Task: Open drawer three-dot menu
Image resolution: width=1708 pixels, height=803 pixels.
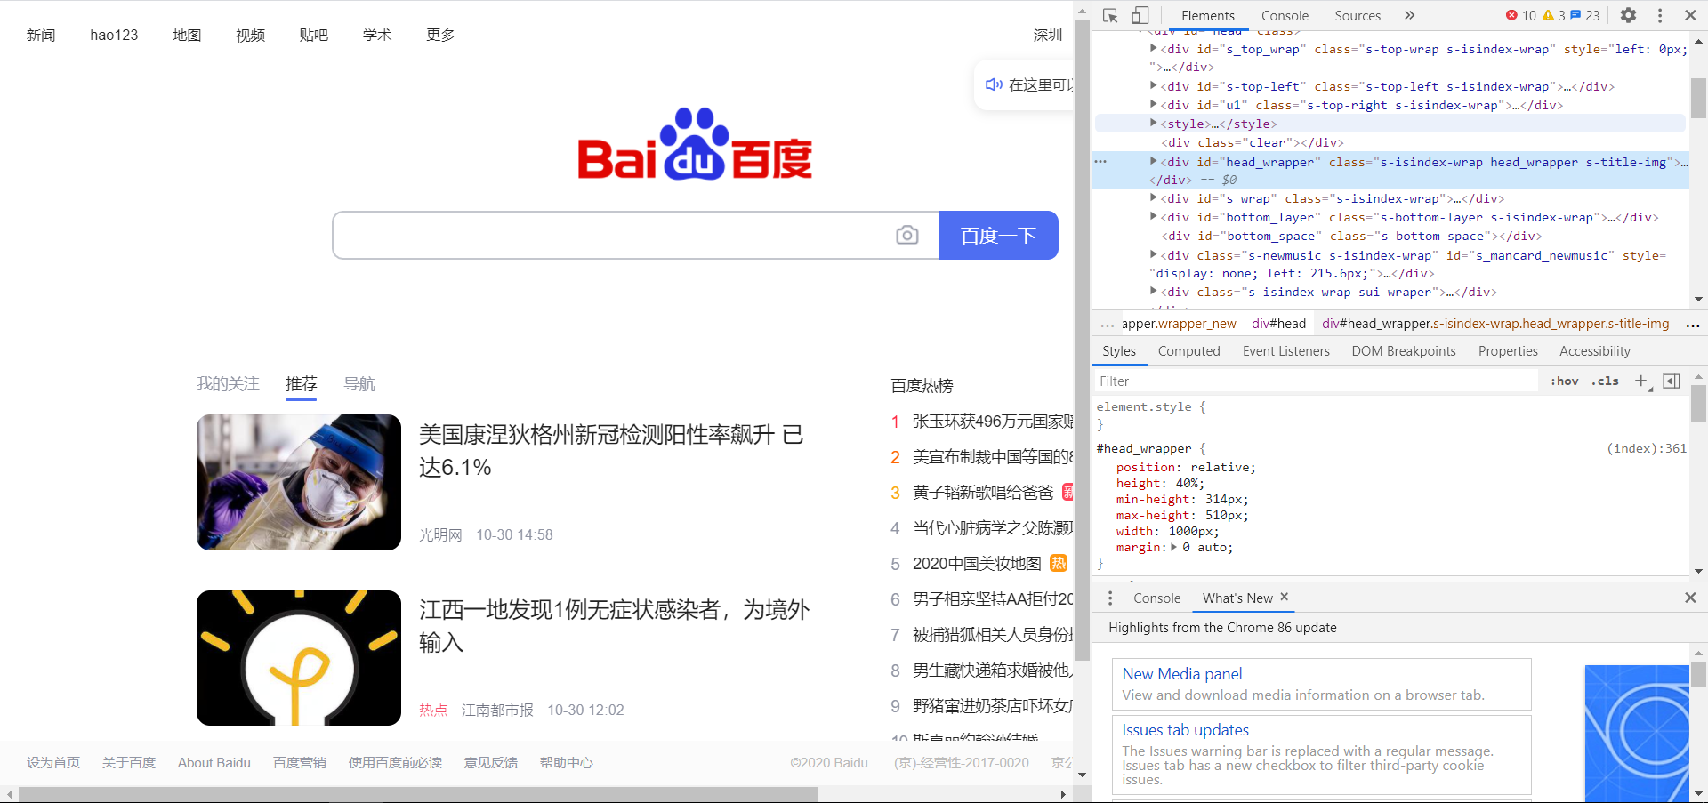Action: point(1110,598)
